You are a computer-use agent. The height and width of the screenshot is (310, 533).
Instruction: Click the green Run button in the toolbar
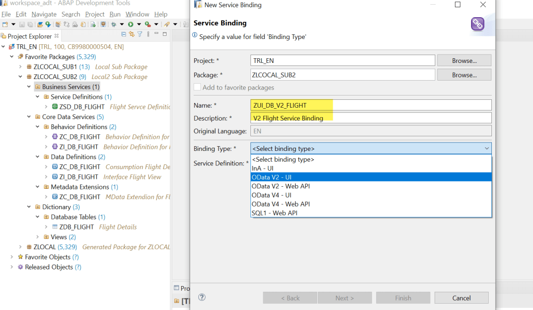click(x=131, y=24)
